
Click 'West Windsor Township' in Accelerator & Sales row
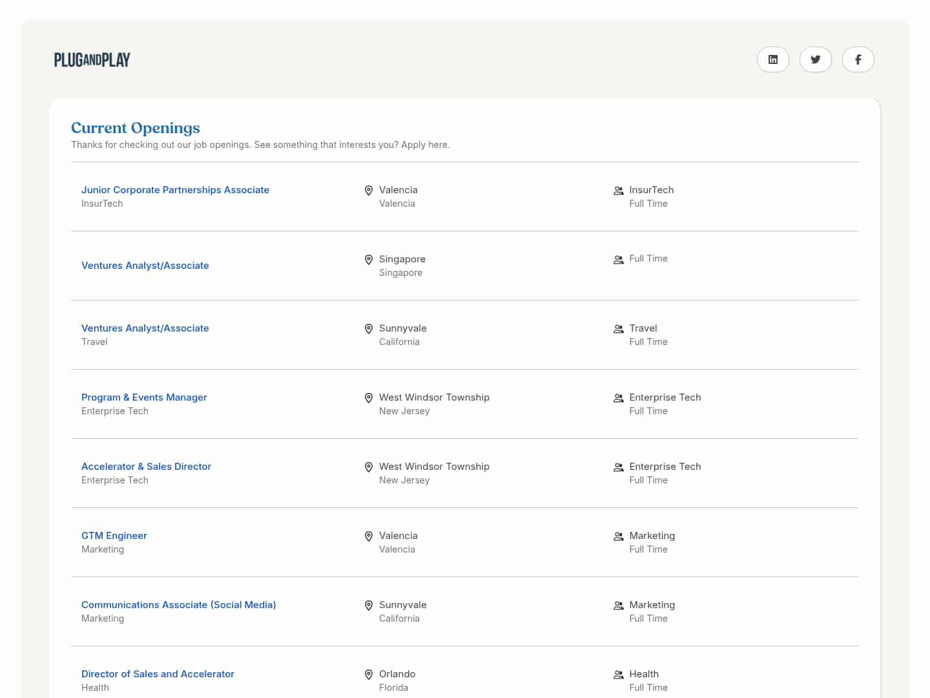click(434, 467)
